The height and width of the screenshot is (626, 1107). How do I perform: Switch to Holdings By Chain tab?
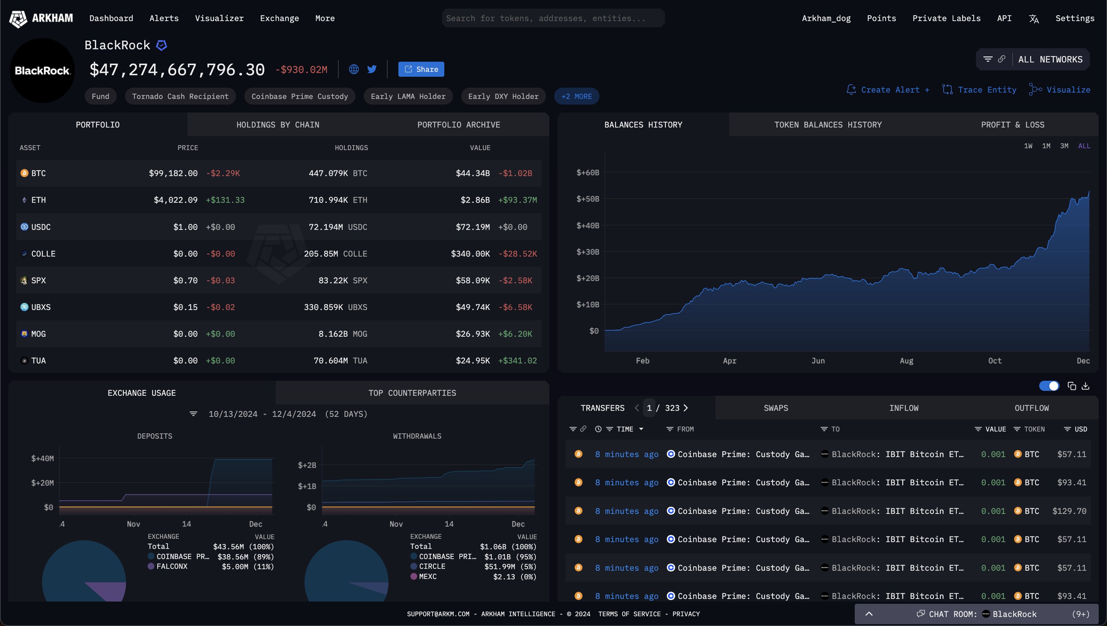click(278, 125)
